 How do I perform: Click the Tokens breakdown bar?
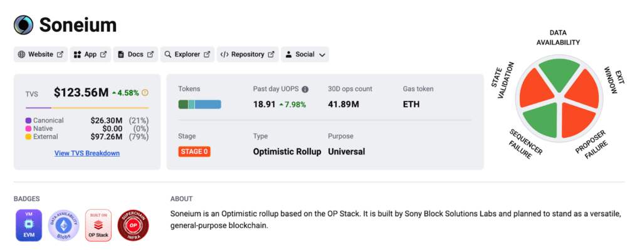click(x=200, y=105)
